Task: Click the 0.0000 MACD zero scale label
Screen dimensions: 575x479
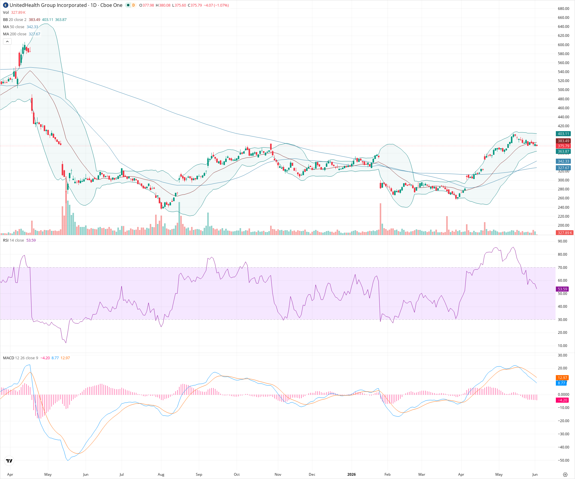Action: pos(564,395)
